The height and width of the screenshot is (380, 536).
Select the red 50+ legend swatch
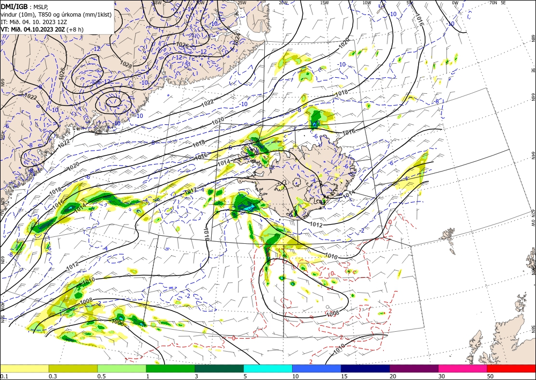coord(511,368)
